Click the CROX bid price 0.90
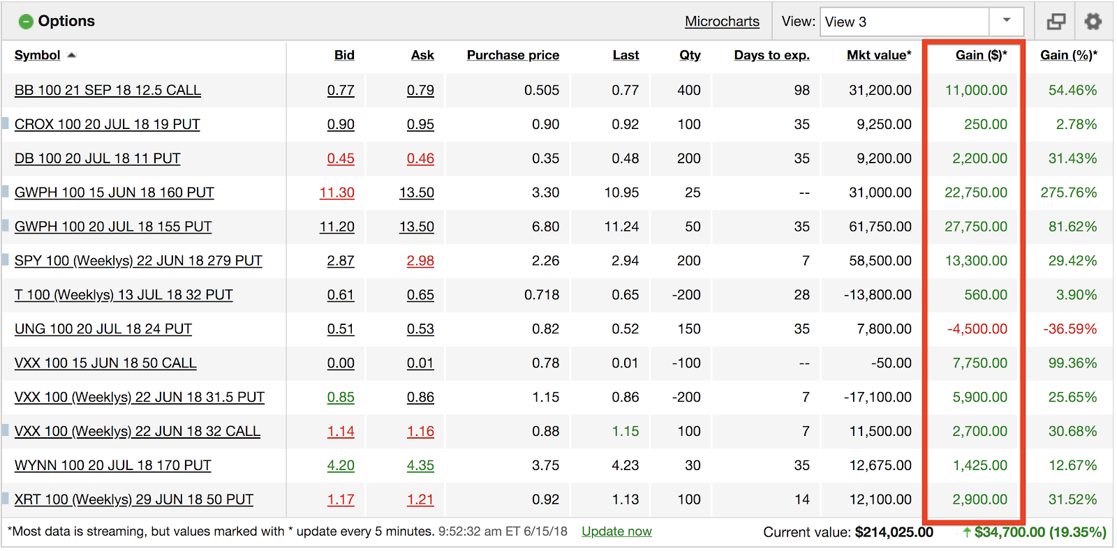Screen dimensions: 1117x551 click(341, 124)
